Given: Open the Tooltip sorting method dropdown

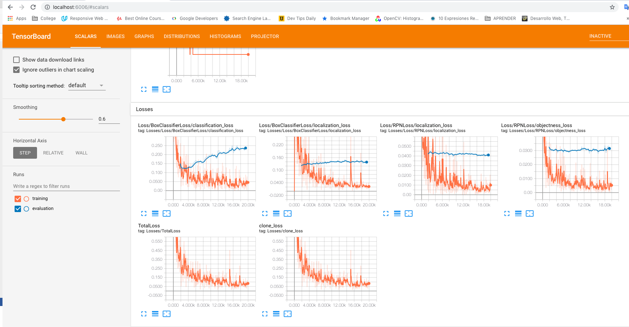Looking at the screenshot, I should [87, 85].
